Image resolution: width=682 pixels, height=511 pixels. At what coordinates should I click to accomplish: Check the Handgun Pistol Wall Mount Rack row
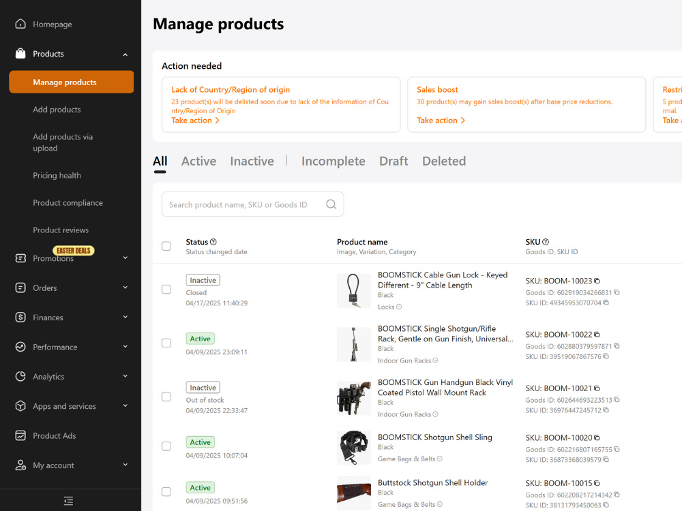coord(166,397)
